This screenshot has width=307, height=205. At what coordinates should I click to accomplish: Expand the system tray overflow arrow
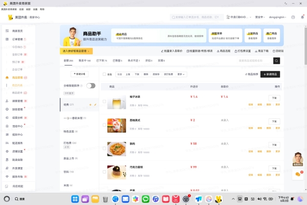pyautogui.click(x=233, y=199)
